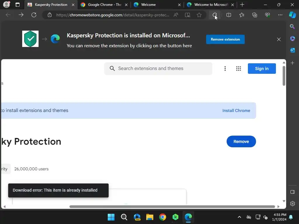Toggle sidebar visibility icon at bottom
This screenshot has height=224, width=299.
coord(292,192)
